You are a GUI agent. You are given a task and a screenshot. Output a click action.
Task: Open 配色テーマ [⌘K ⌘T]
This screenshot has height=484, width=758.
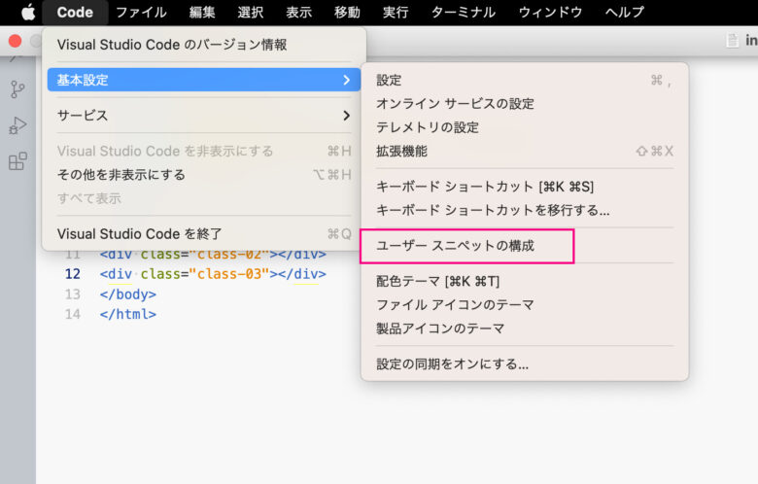[x=525, y=281]
